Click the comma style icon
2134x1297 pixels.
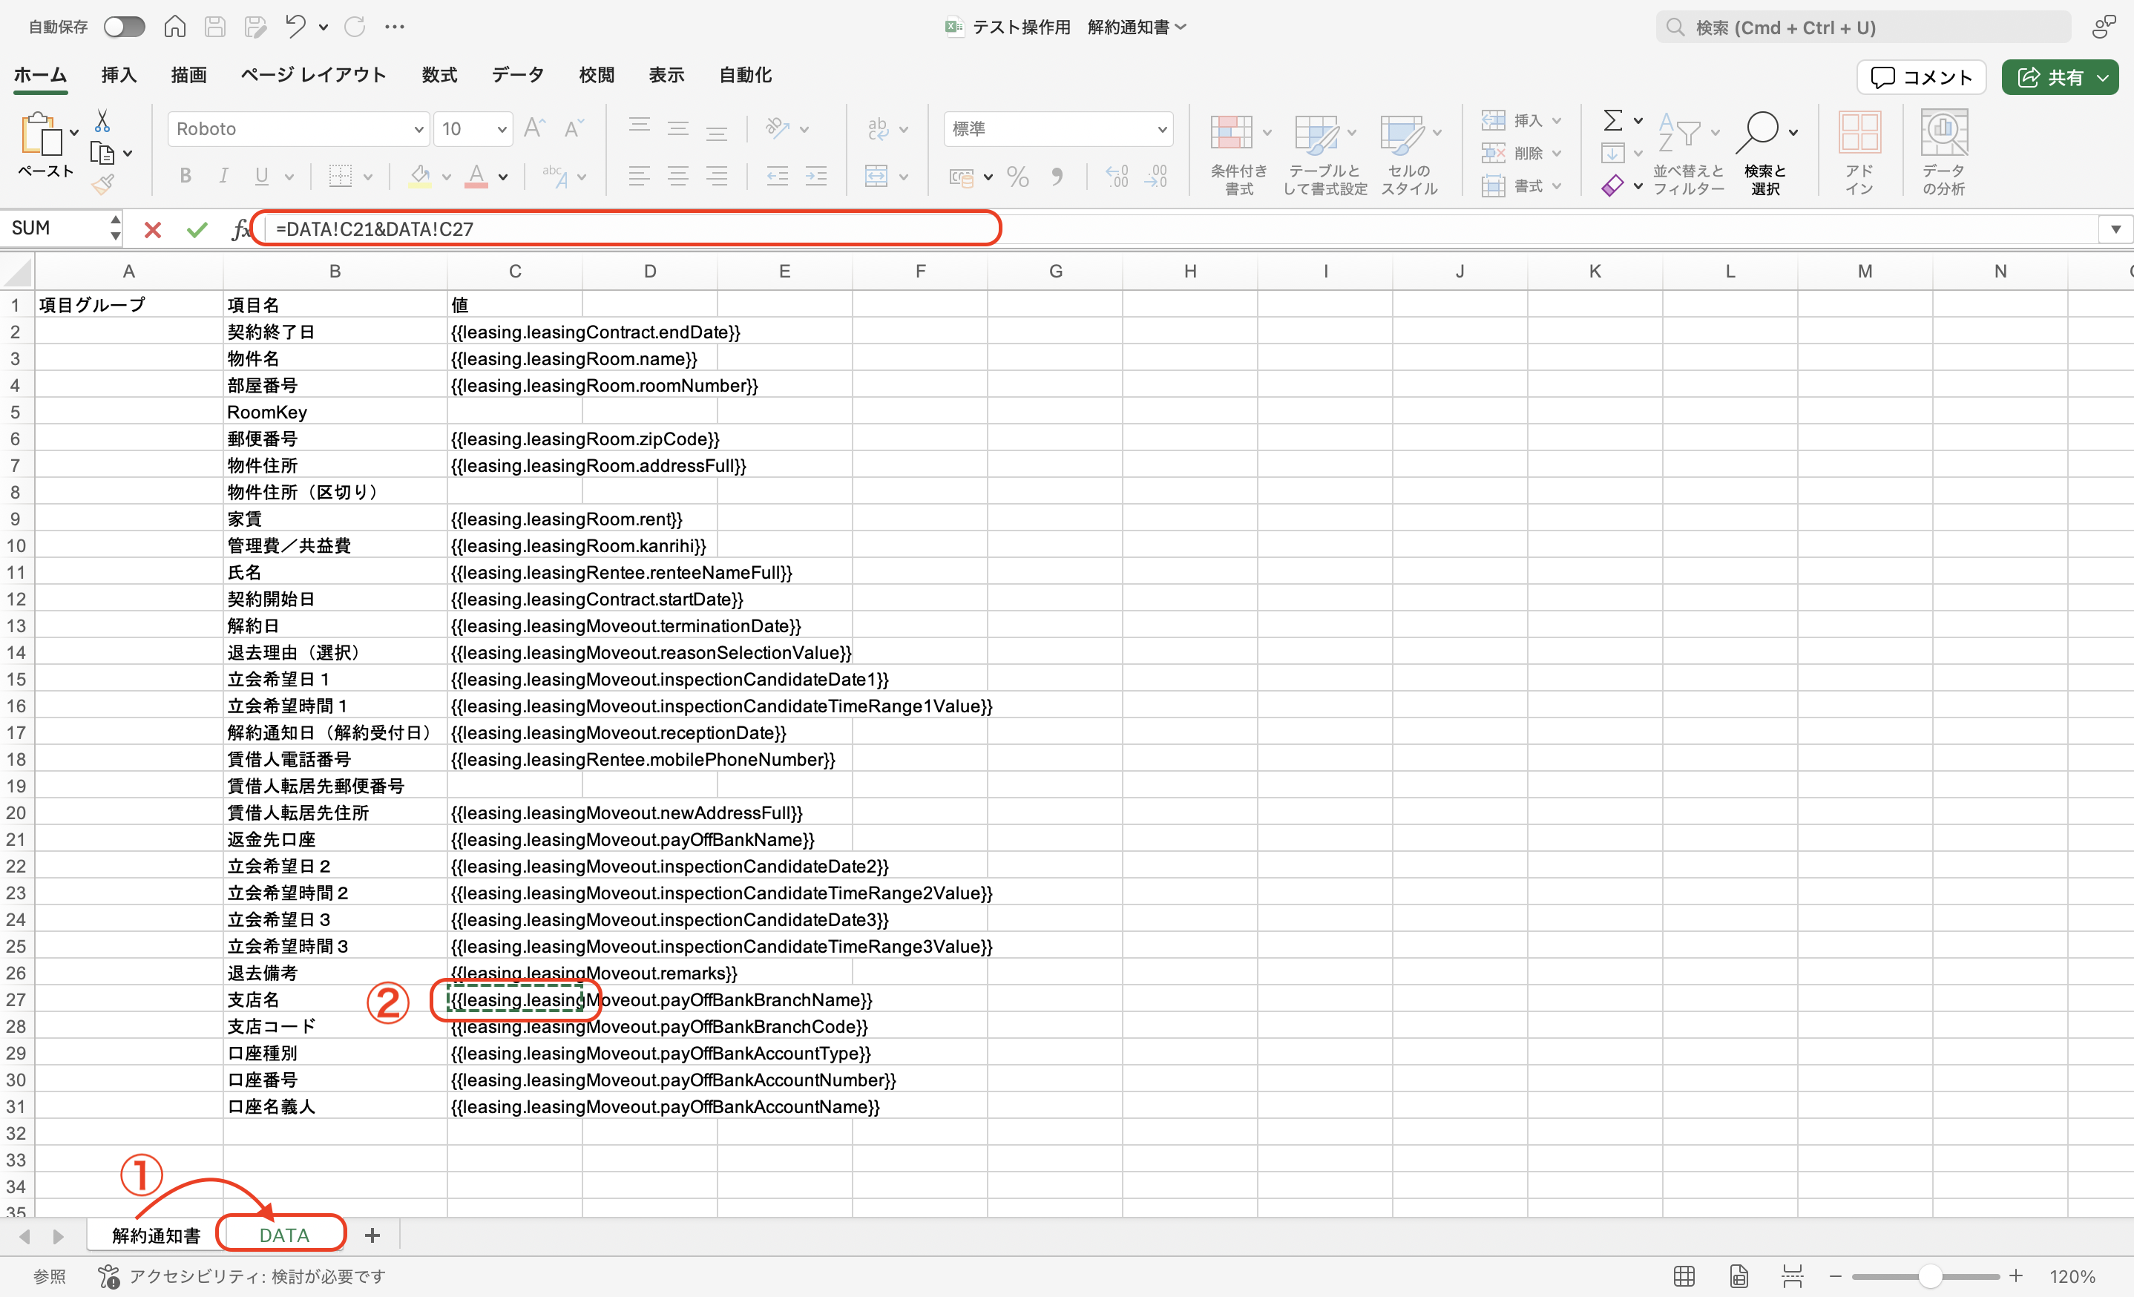point(1057,177)
